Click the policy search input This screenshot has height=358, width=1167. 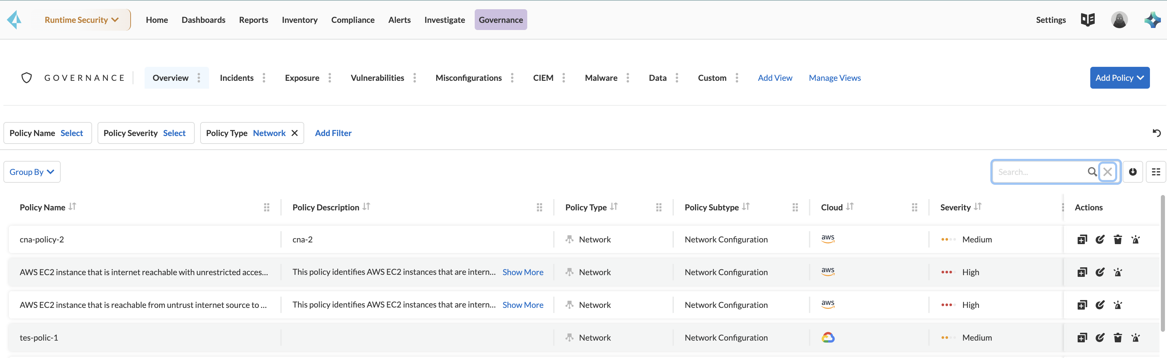point(1040,172)
